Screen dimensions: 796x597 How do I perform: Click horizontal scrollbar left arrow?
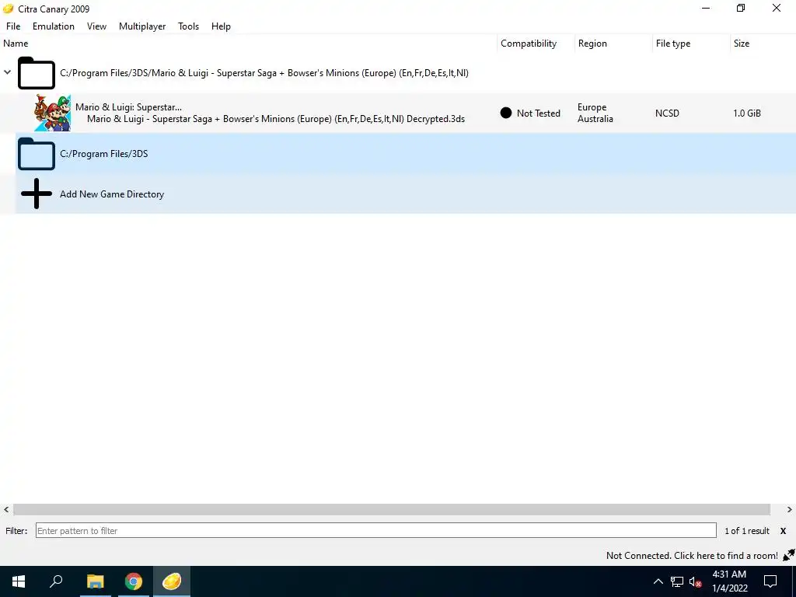click(x=6, y=509)
